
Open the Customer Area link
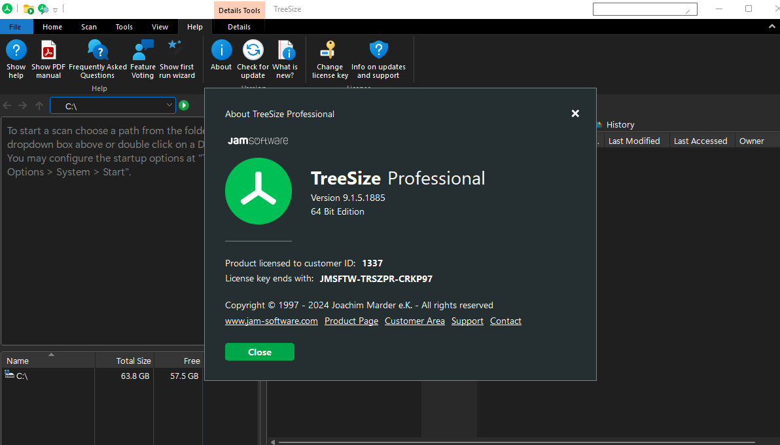coord(414,321)
